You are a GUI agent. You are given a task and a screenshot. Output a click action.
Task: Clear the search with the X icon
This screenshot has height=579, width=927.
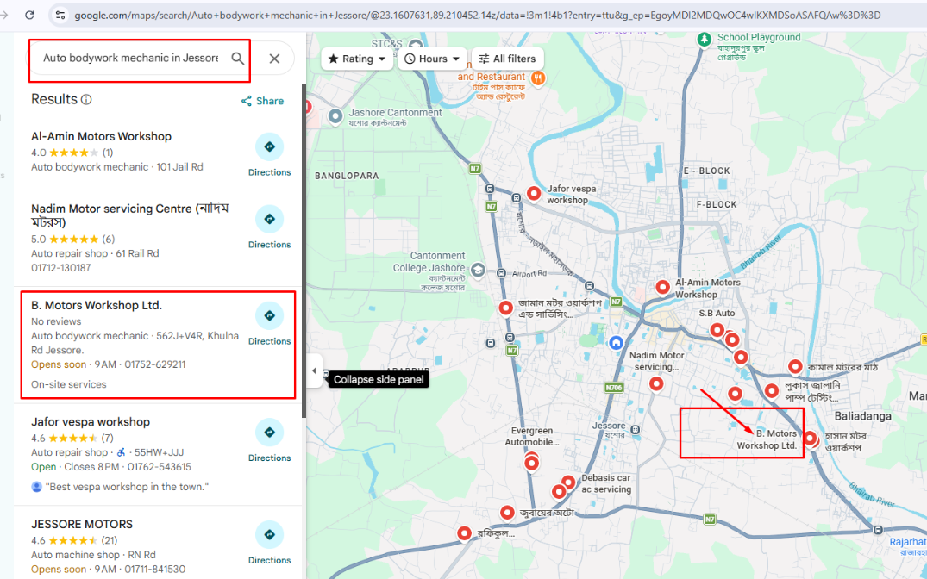coord(274,59)
